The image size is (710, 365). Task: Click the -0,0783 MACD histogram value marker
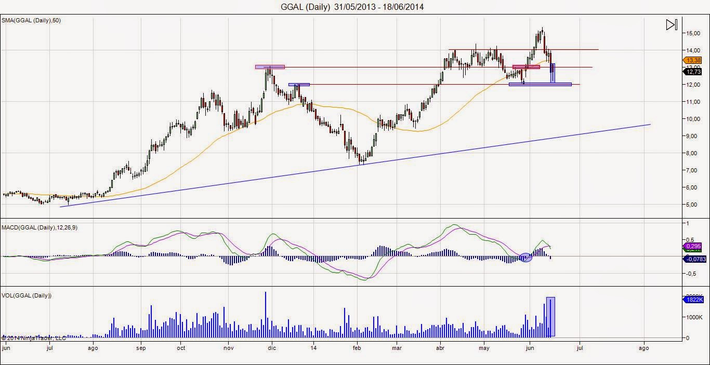(x=693, y=259)
